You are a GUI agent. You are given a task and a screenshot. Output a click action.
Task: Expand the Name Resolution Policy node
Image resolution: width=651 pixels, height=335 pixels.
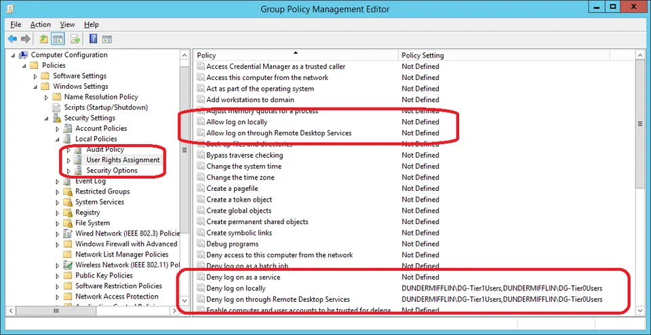(x=47, y=97)
